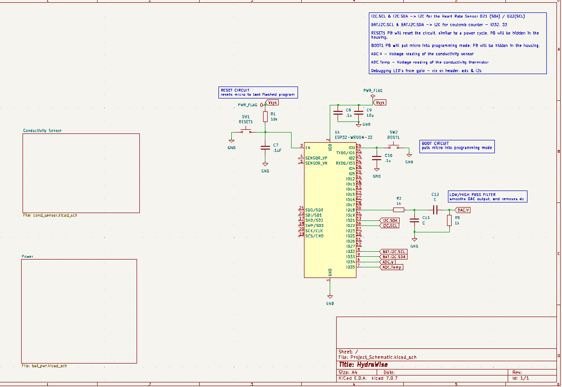Screen dimensions: 562x387
Task: Select the I2C.SDA global label
Action: coord(389,220)
